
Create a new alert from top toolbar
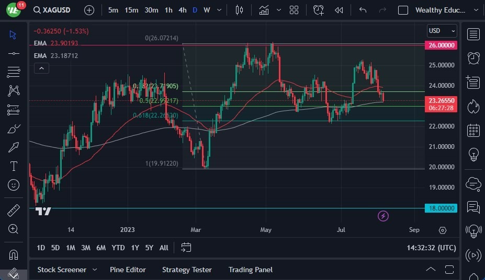[x=318, y=10]
